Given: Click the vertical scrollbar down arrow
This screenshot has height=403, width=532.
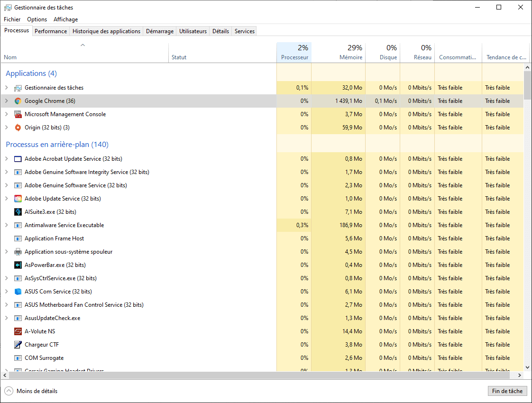Looking at the screenshot, I should click(527, 367).
